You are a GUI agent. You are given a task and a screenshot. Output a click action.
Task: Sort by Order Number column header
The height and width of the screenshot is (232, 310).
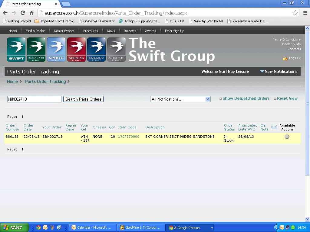click(12, 127)
